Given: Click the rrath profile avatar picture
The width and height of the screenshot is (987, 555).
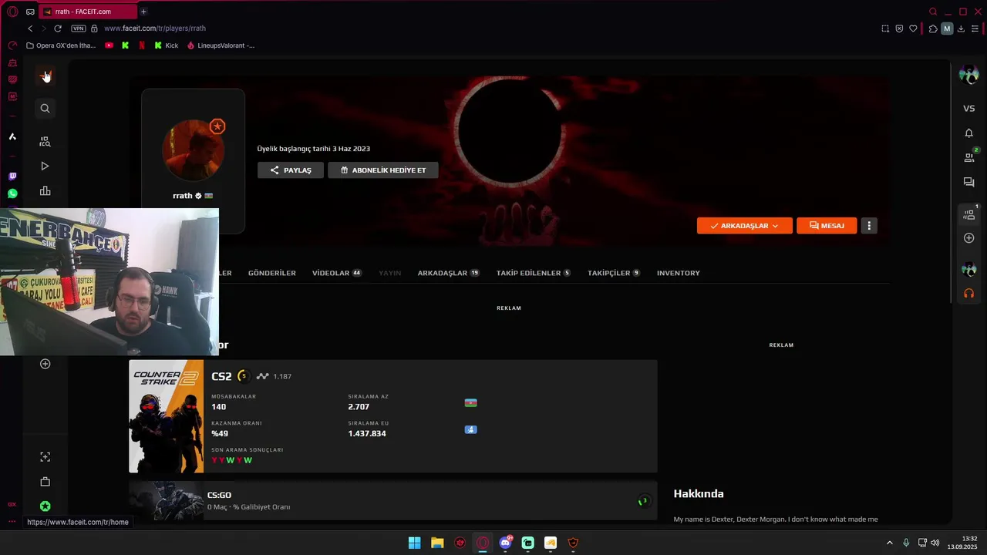Looking at the screenshot, I should [x=194, y=150].
